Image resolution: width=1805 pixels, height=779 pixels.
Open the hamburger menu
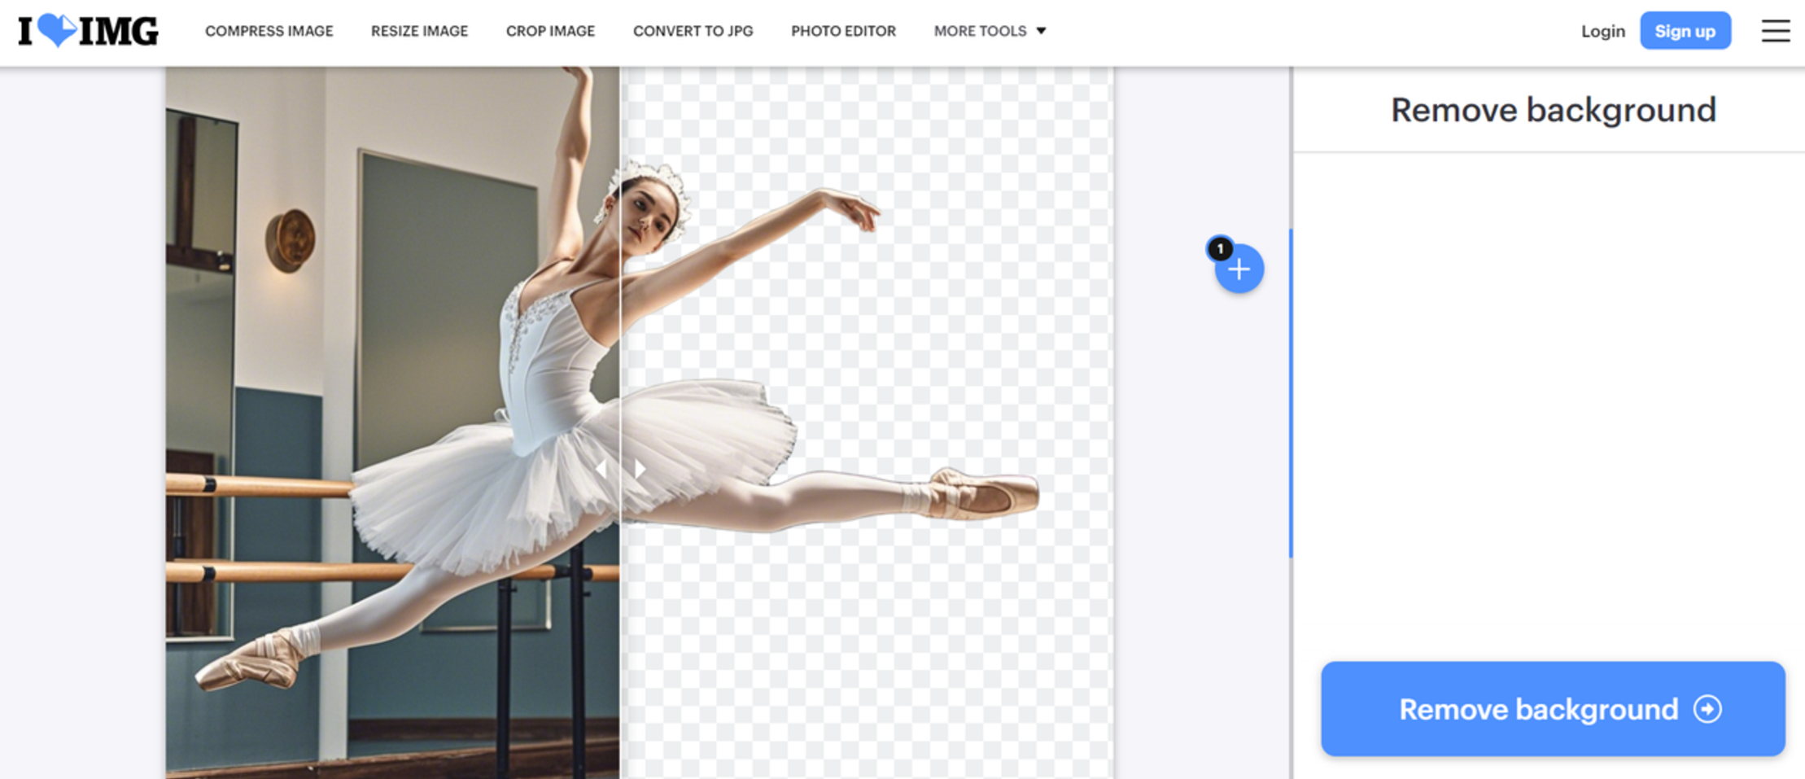tap(1775, 31)
